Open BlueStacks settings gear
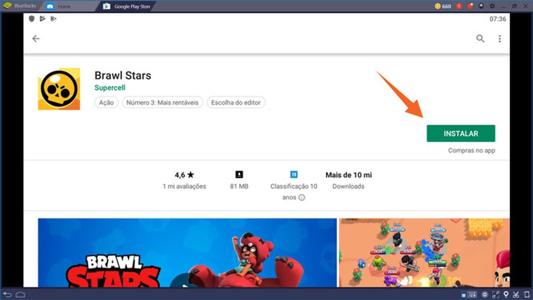 tap(492, 6)
